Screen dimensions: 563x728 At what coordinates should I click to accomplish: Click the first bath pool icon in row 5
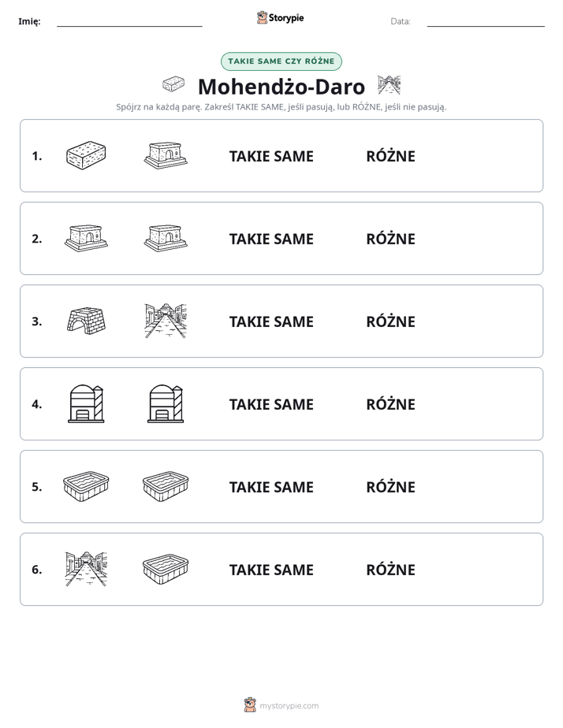[86, 486]
